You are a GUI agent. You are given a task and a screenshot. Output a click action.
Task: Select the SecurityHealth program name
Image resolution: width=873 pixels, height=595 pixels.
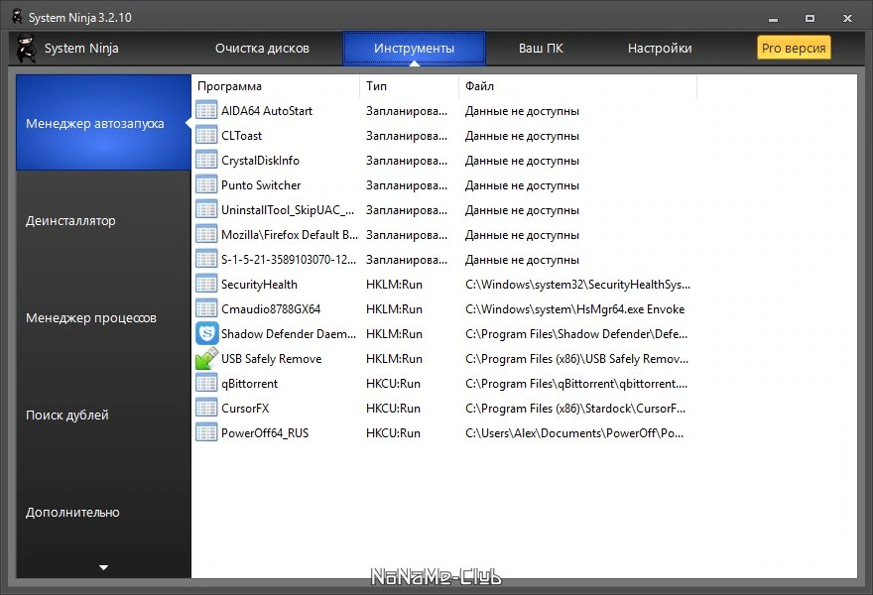259,285
